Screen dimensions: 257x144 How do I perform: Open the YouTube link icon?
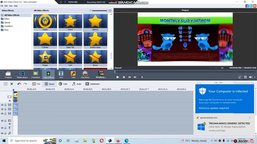tap(255, 6)
